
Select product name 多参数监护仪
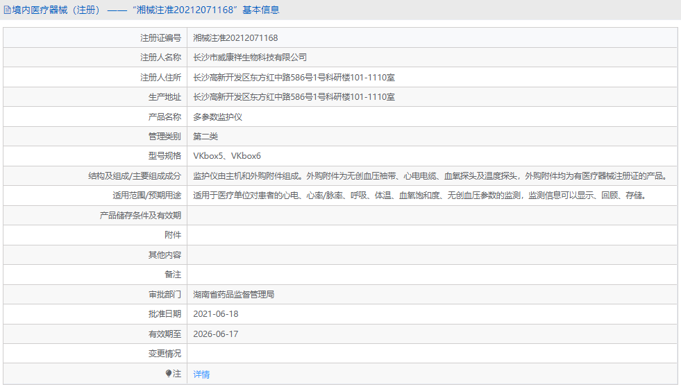(217, 116)
